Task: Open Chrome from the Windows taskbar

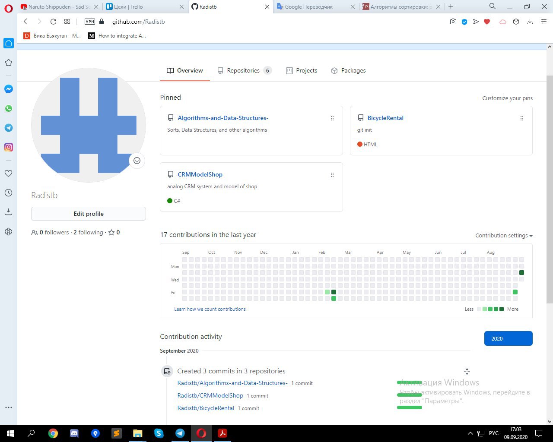Action: (53, 433)
